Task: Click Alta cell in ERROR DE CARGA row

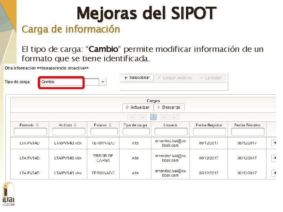Action: tap(135, 158)
